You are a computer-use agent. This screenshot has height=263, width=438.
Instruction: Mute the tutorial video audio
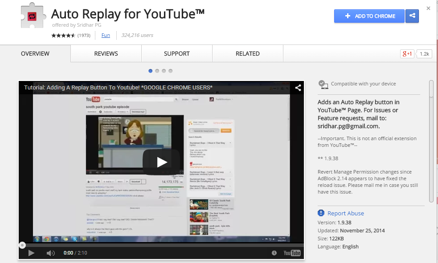coord(50,253)
